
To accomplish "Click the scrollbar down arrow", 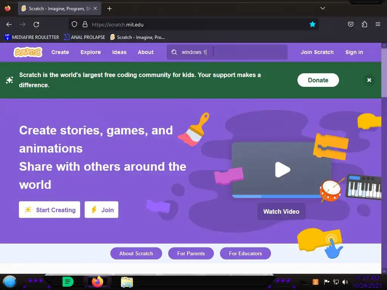I will [x=384, y=271].
